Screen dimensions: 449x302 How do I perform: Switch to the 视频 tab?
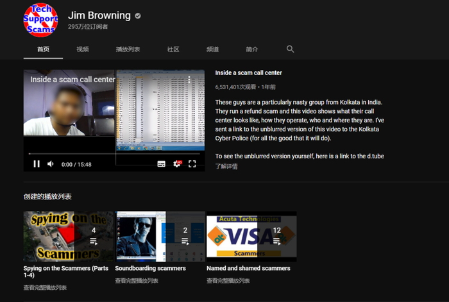tap(83, 49)
